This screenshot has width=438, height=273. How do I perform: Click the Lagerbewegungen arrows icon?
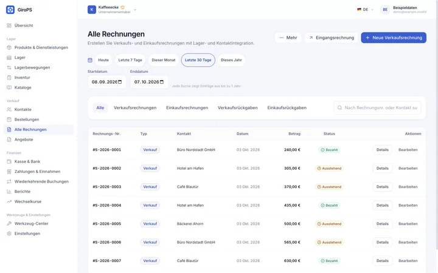[x=9, y=67]
